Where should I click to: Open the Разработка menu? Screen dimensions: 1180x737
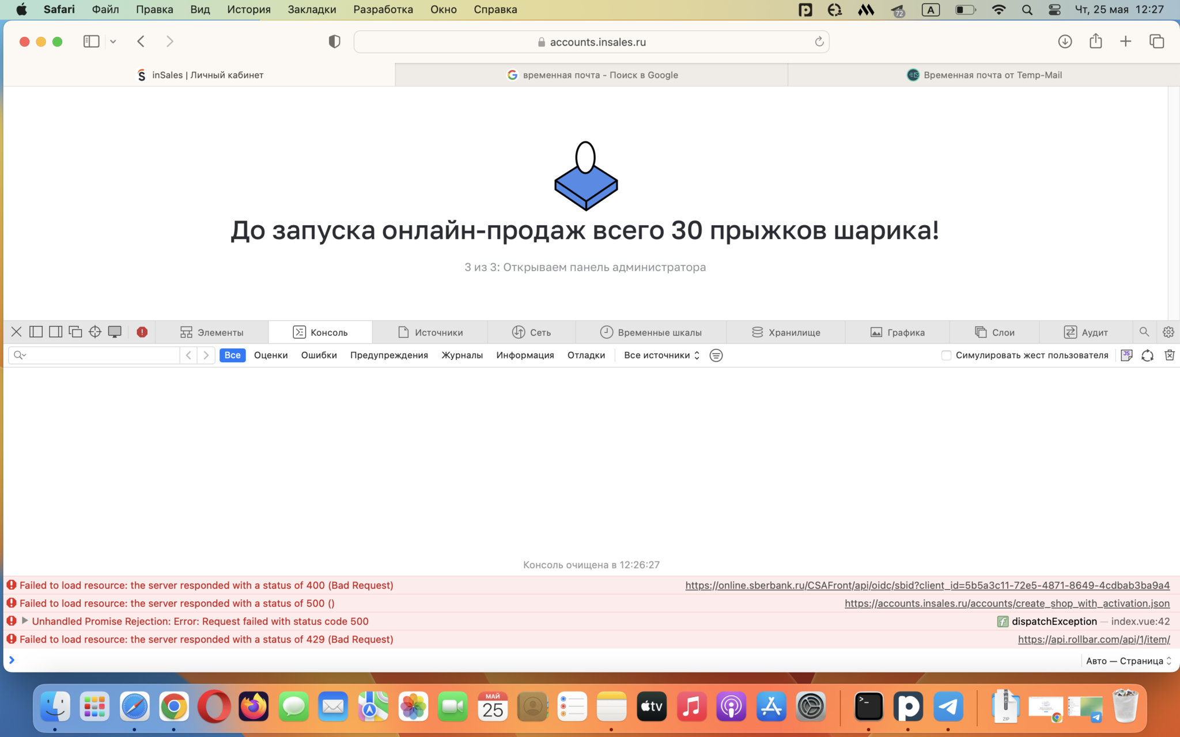pos(383,9)
